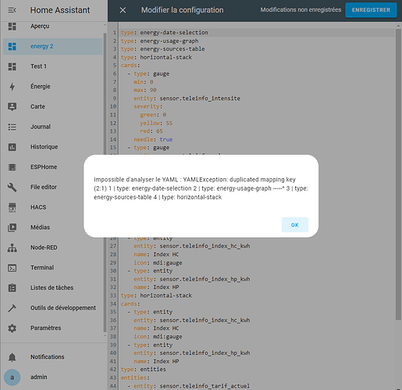Image resolution: width=402 pixels, height=390 pixels.
Task: Click the ENREGISTRER save button
Action: 371,10
